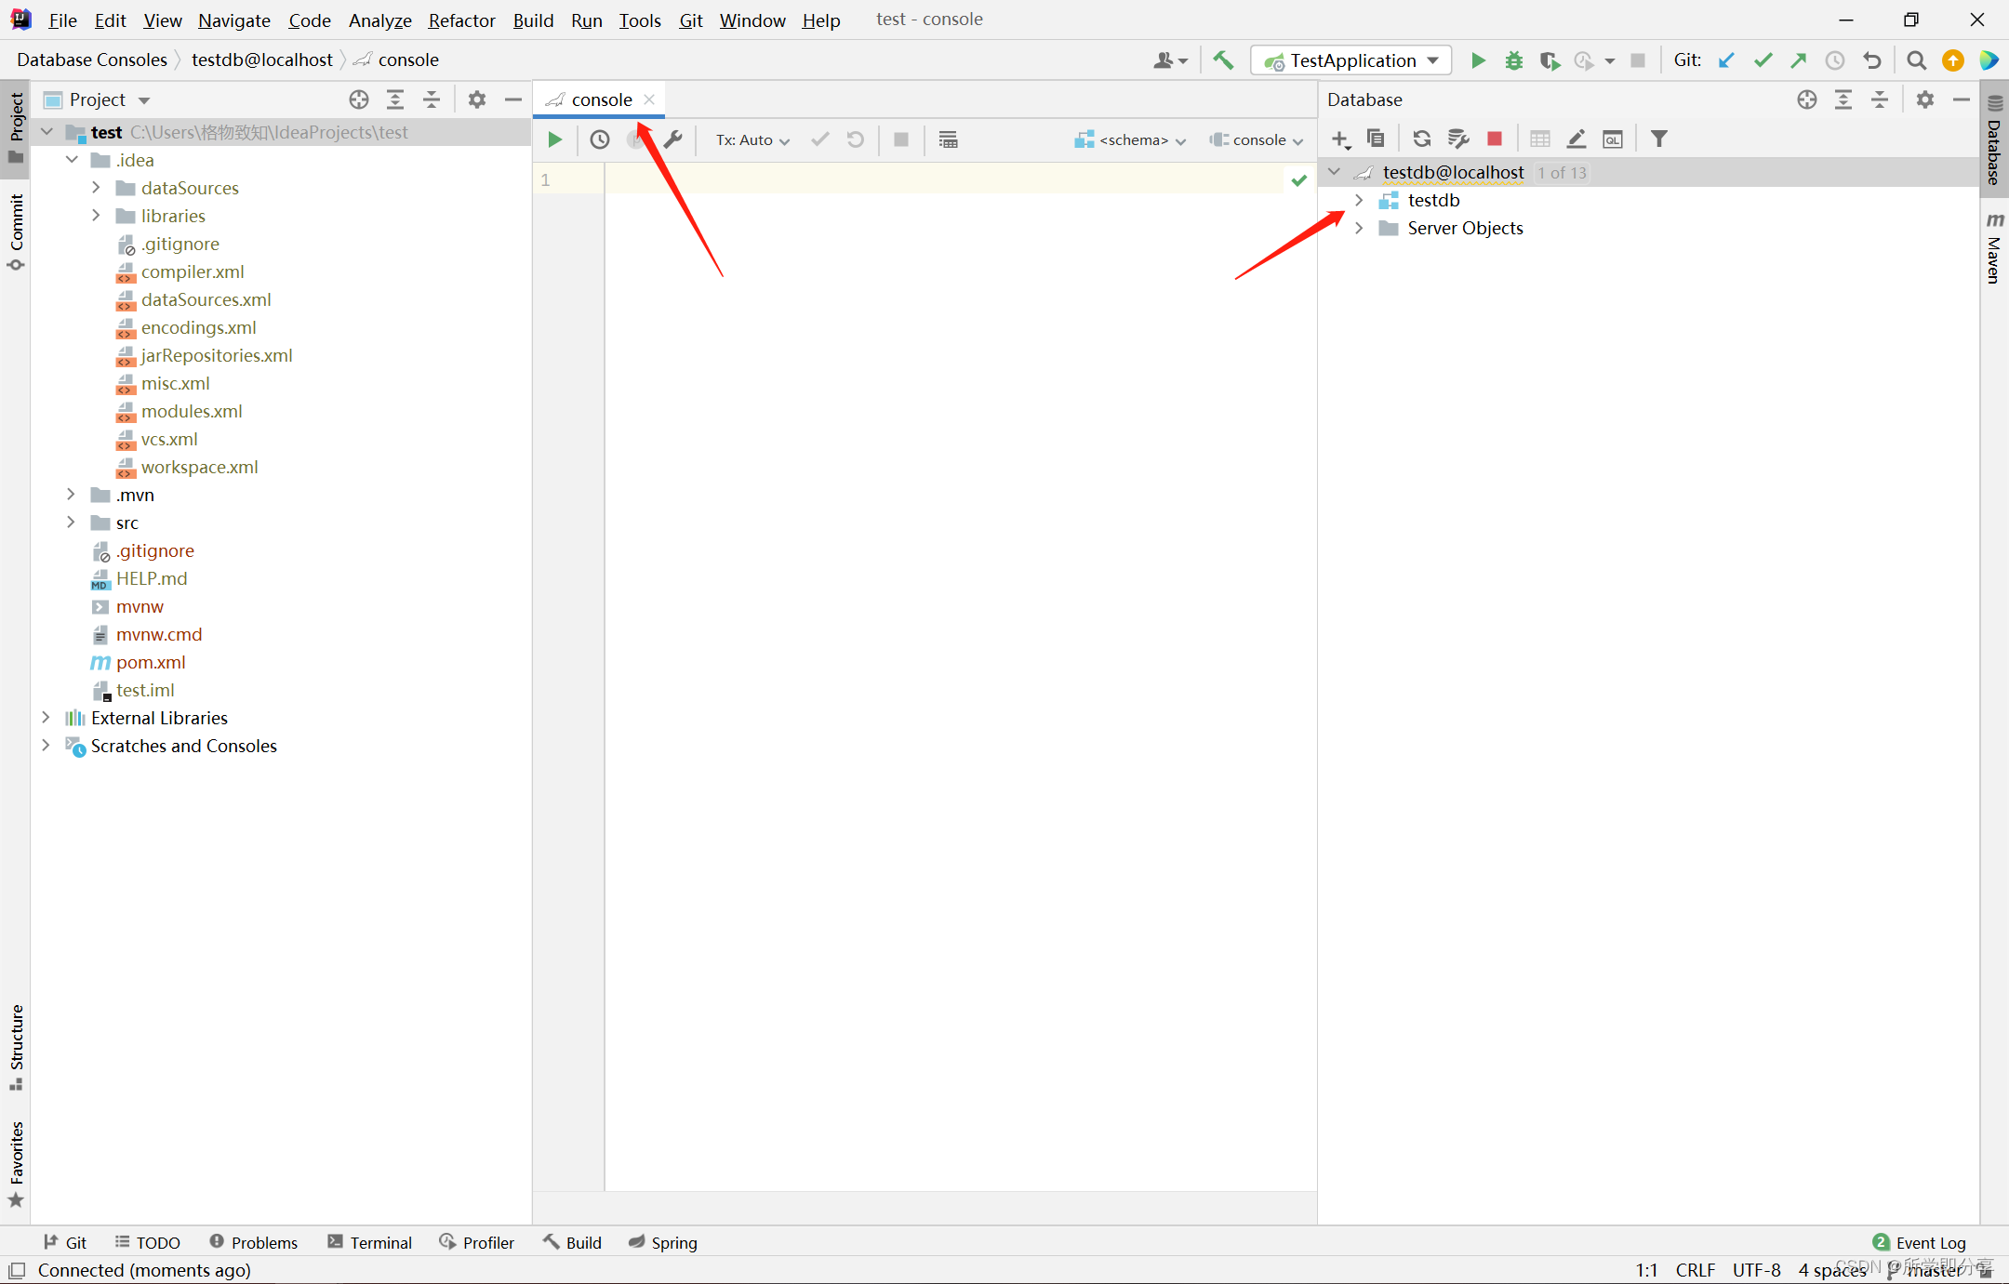Open console settings wrench icon
The height and width of the screenshot is (1284, 2009).
[673, 139]
